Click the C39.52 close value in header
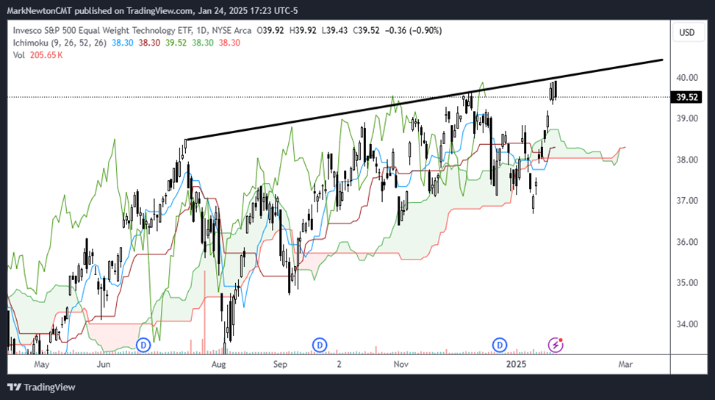 tap(367, 31)
